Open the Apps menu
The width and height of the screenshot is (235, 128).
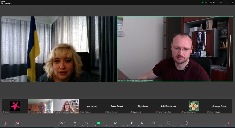pyautogui.click(x=143, y=123)
